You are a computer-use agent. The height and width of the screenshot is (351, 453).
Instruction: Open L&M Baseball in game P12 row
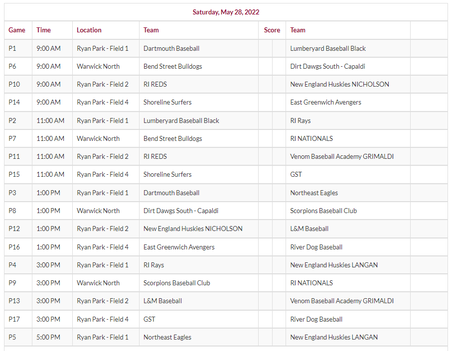pos(309,229)
